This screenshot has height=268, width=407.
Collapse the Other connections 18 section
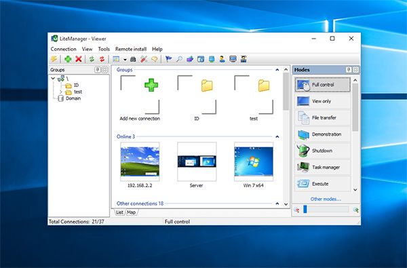pos(277,204)
